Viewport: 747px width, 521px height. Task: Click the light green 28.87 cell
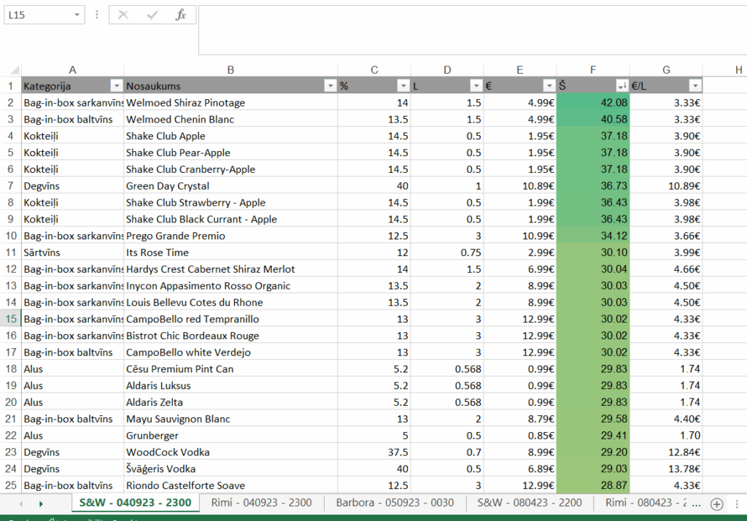[592, 485]
